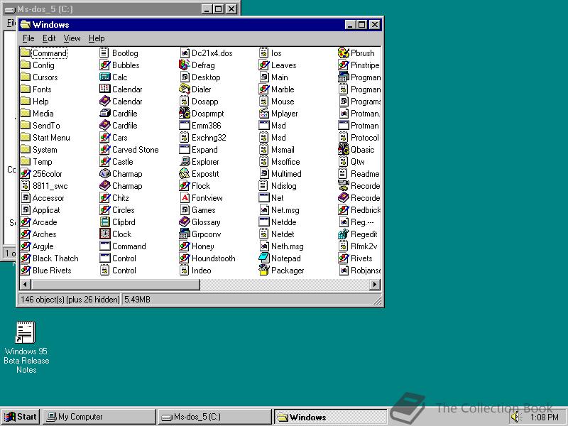Select the 256color bitmap icon
The width and height of the screenshot is (568, 426).
coord(26,174)
